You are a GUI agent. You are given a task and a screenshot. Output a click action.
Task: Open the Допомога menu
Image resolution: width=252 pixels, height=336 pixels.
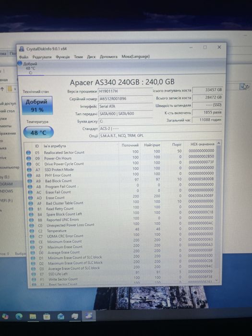coord(108,57)
